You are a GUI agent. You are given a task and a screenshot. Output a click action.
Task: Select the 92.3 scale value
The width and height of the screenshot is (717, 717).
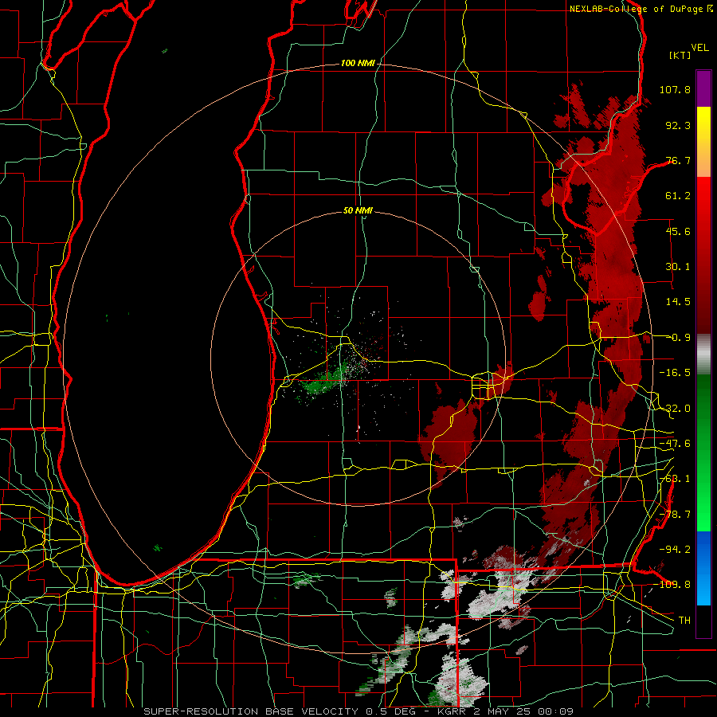(678, 125)
